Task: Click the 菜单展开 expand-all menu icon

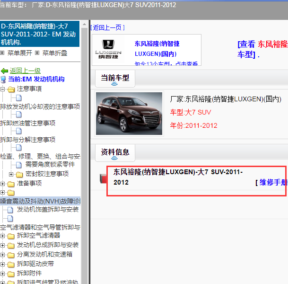Action: [2, 53]
